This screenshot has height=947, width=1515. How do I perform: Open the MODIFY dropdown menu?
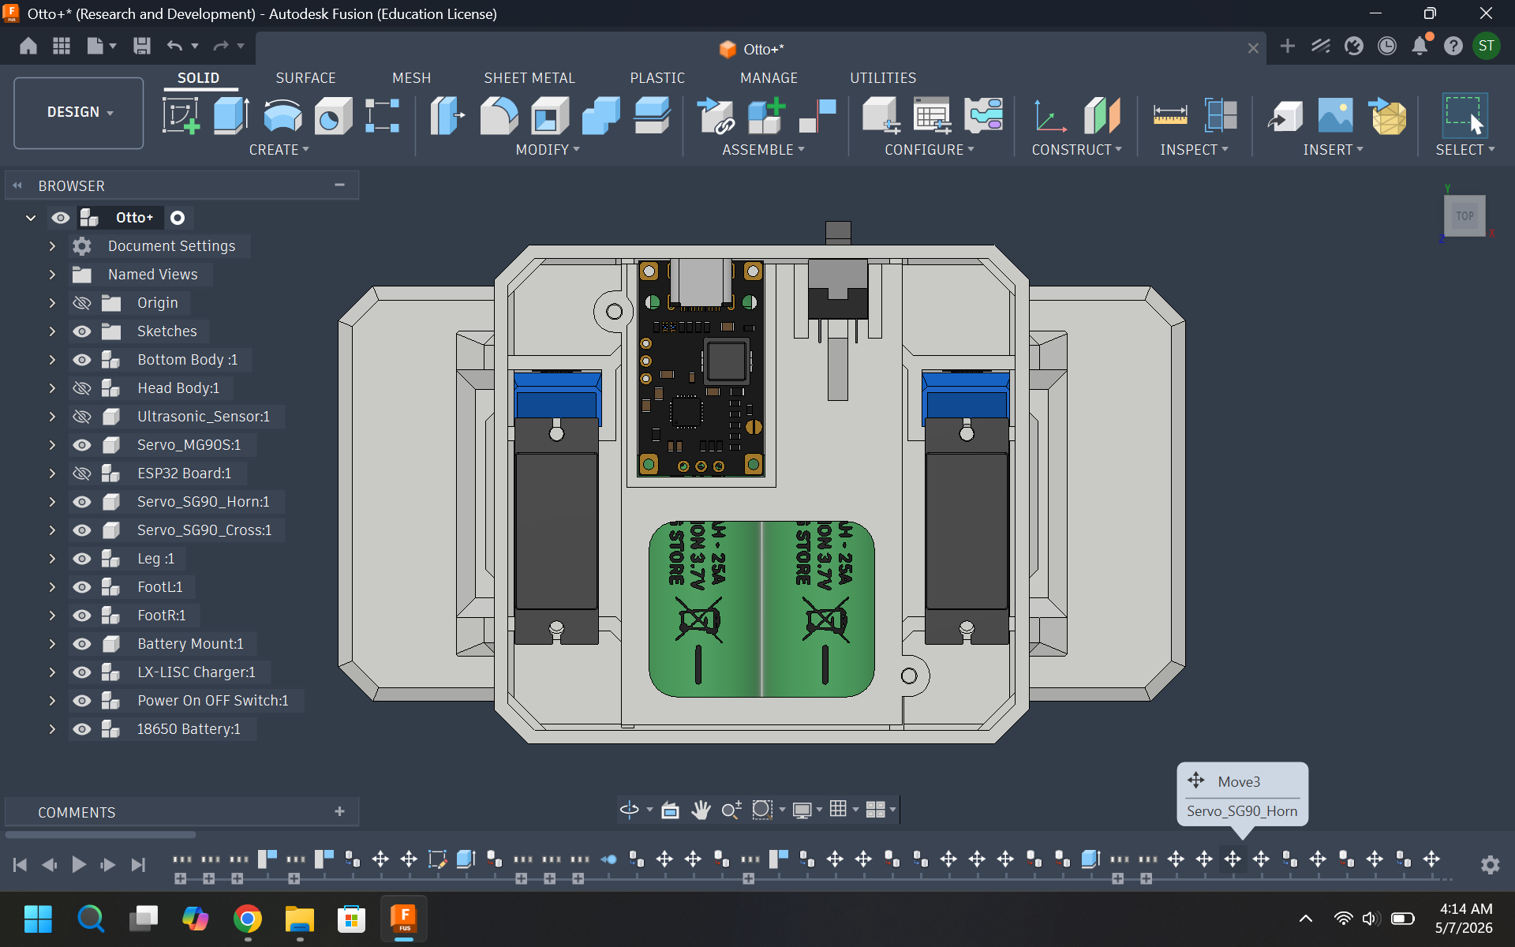[x=547, y=150]
